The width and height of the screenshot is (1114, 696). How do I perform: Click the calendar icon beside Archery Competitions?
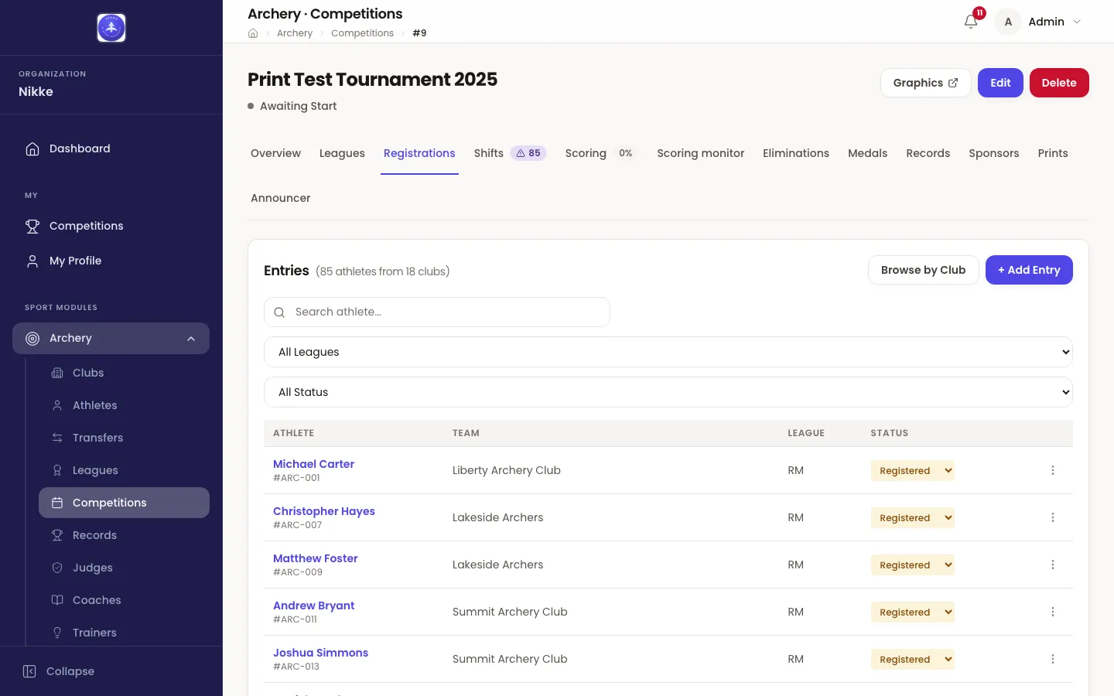click(x=57, y=503)
